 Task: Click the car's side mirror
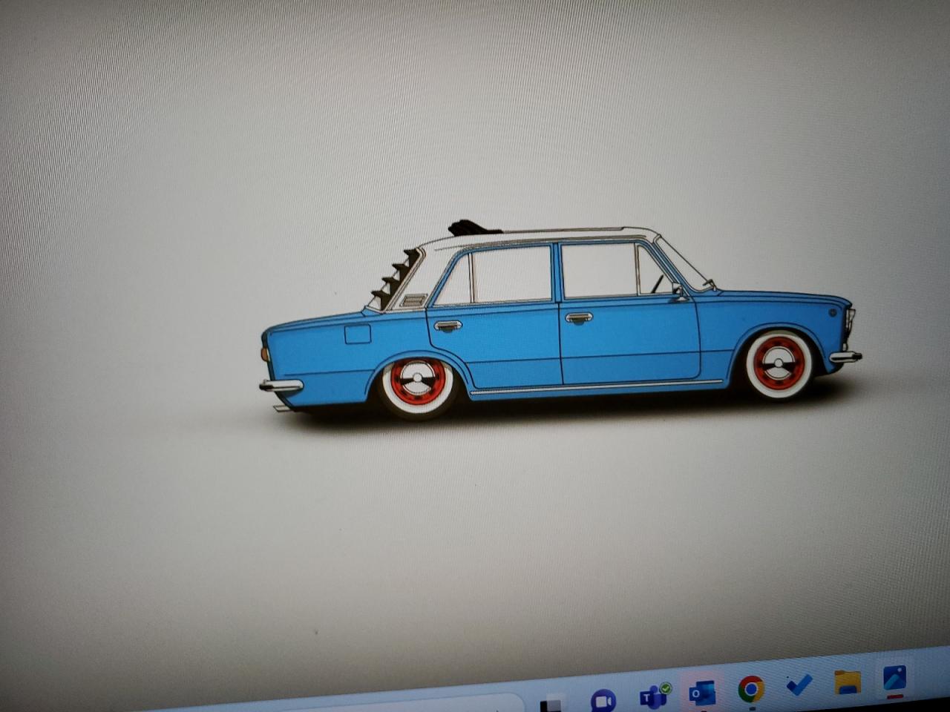pos(676,290)
